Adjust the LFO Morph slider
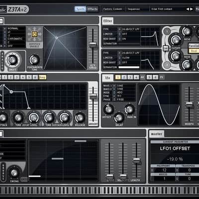This screenshot has width=199, height=199. pyautogui.click(x=189, y=104)
